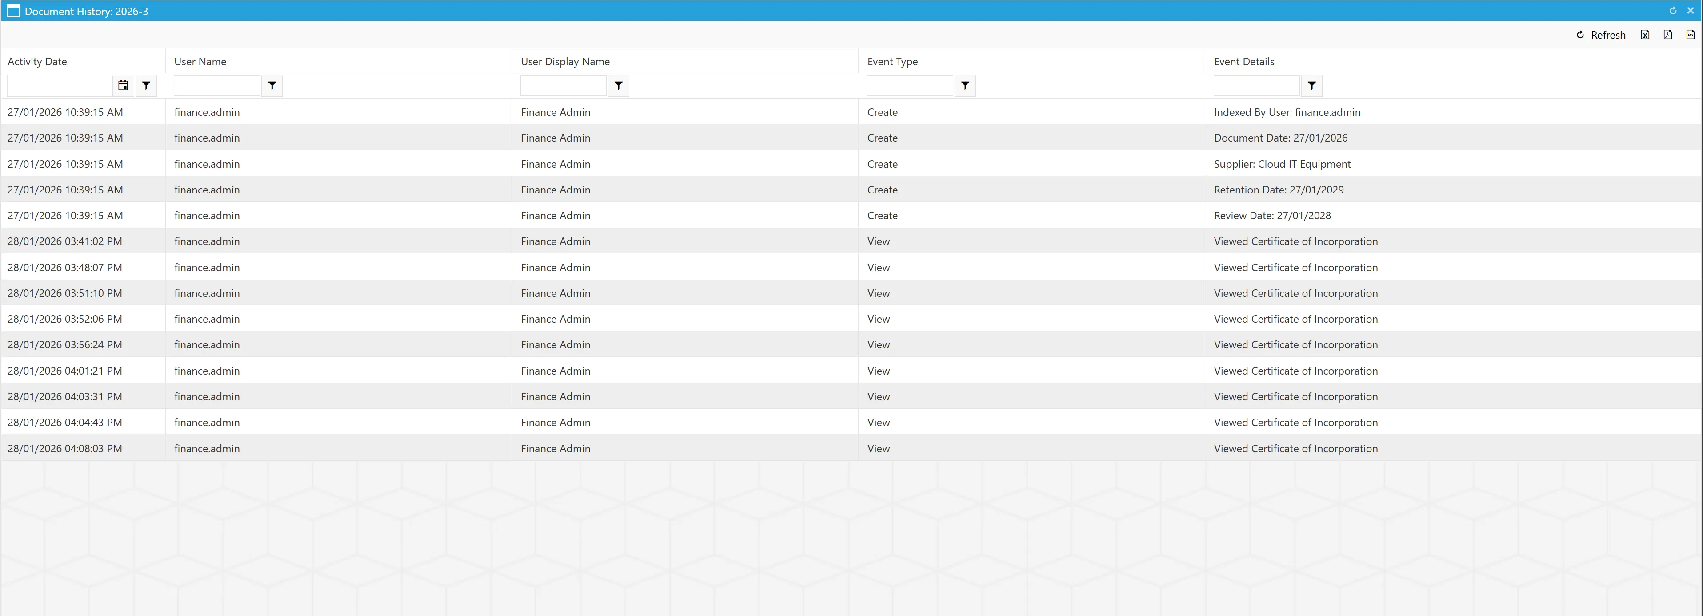Export history to Excel file
This screenshot has height=616, width=1703.
click(1645, 35)
